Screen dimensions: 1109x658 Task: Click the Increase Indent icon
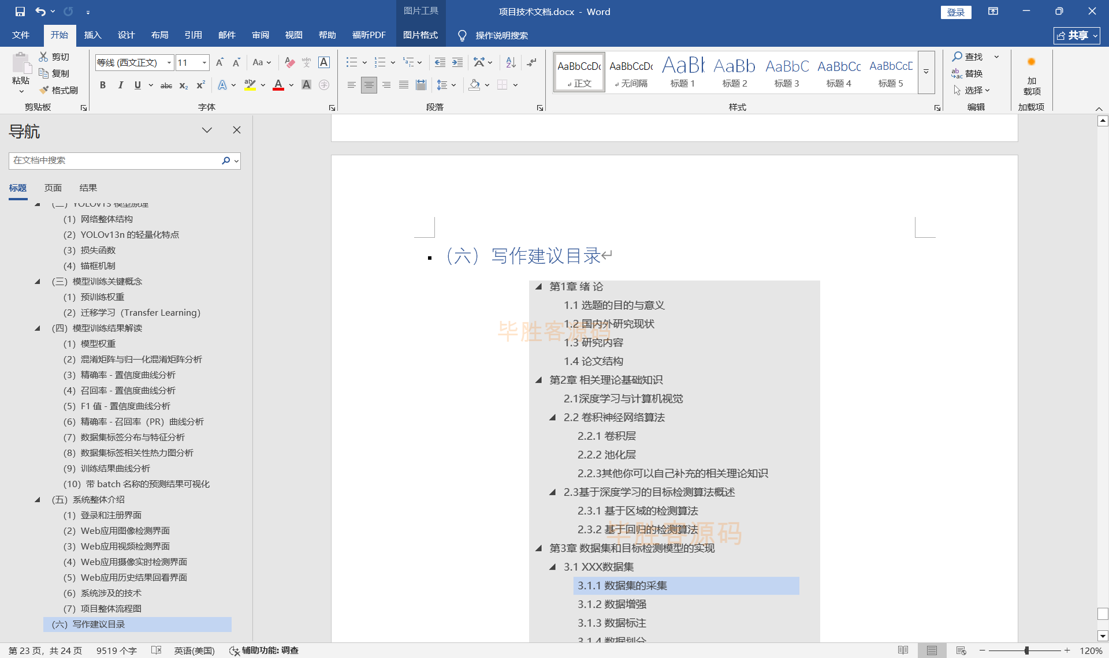coord(457,62)
